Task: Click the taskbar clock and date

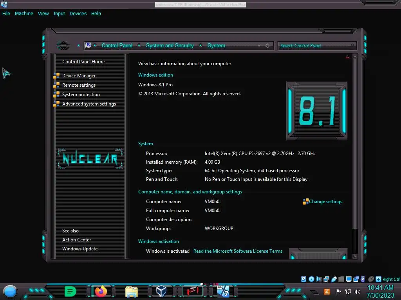Action: click(x=380, y=291)
